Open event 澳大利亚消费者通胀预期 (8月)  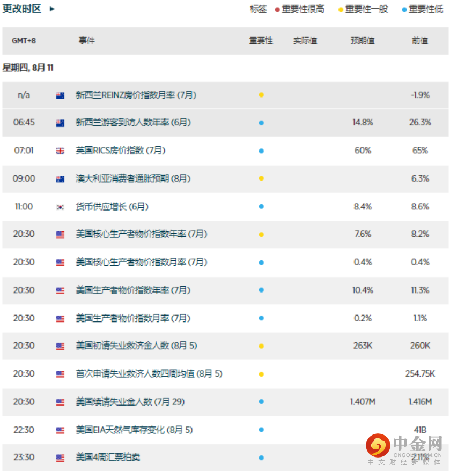click(x=133, y=178)
